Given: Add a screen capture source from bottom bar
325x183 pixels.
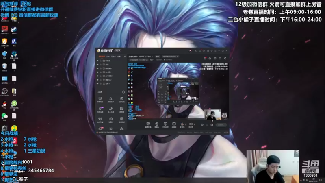Looking at the screenshot, I should click(148, 125).
